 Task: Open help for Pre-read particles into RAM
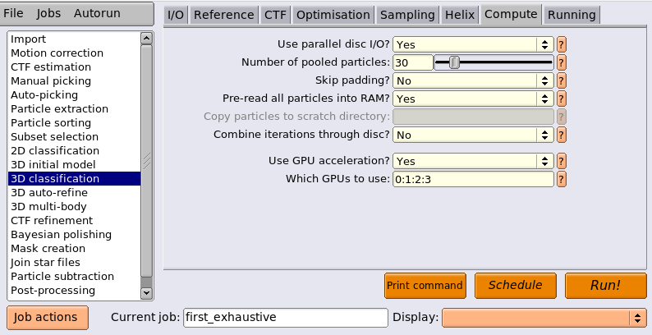click(562, 99)
